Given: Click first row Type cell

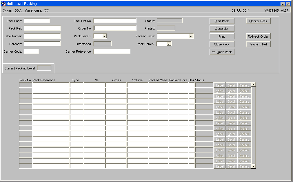Looking at the screenshot, I should 77,85.
